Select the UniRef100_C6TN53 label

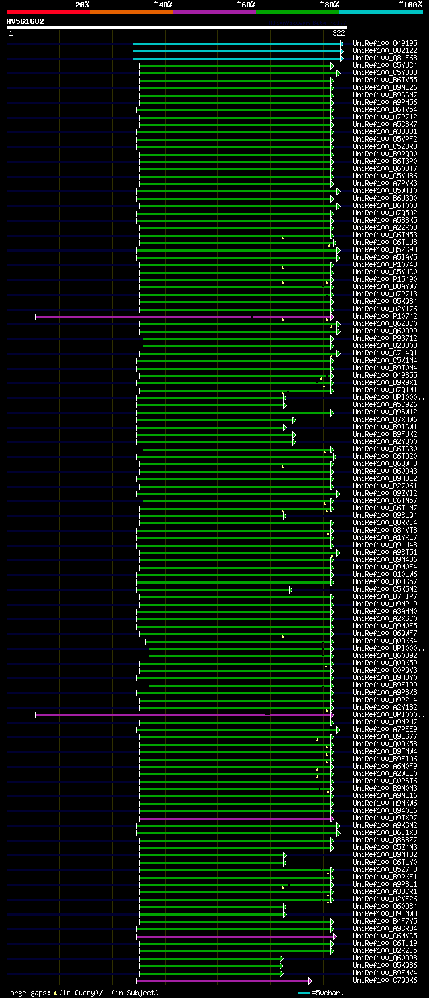pyautogui.click(x=385, y=235)
